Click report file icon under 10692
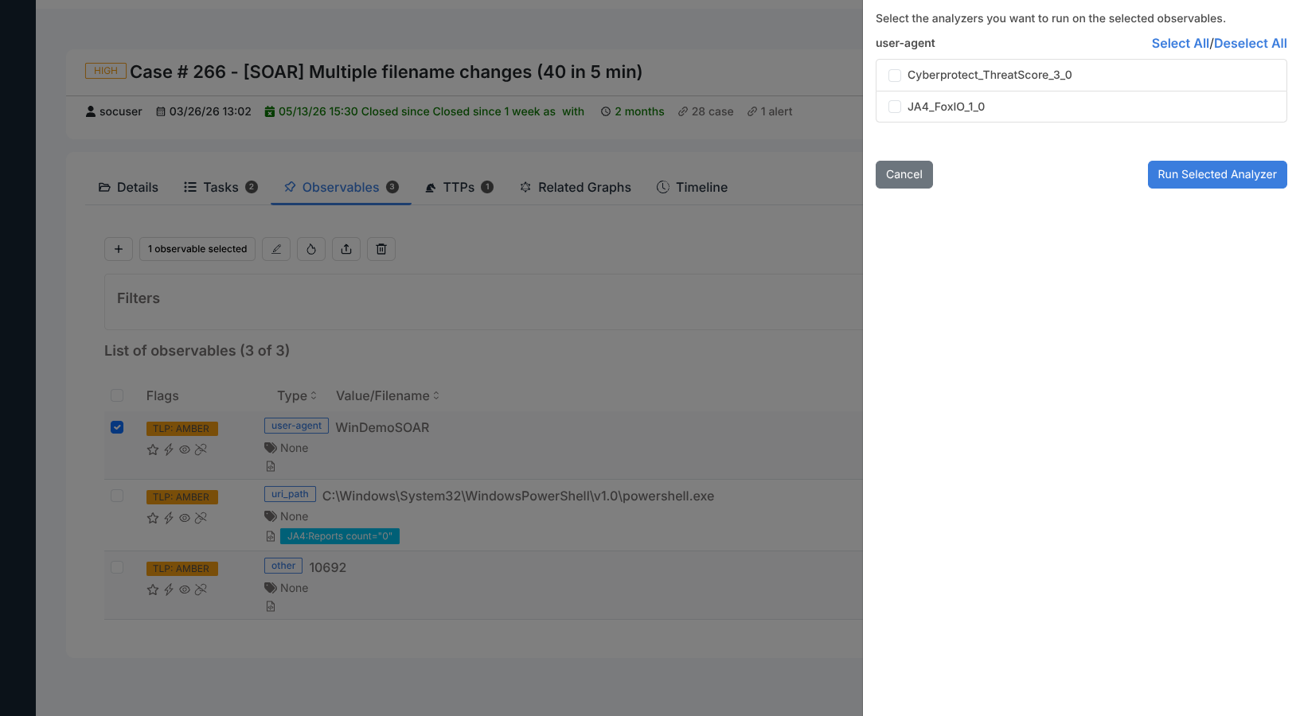Image resolution: width=1300 pixels, height=716 pixels. (x=271, y=607)
